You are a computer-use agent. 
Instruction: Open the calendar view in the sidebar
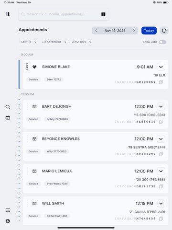(x=8, y=118)
